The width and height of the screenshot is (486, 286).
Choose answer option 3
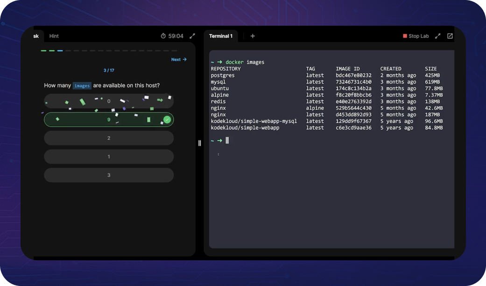(x=109, y=175)
